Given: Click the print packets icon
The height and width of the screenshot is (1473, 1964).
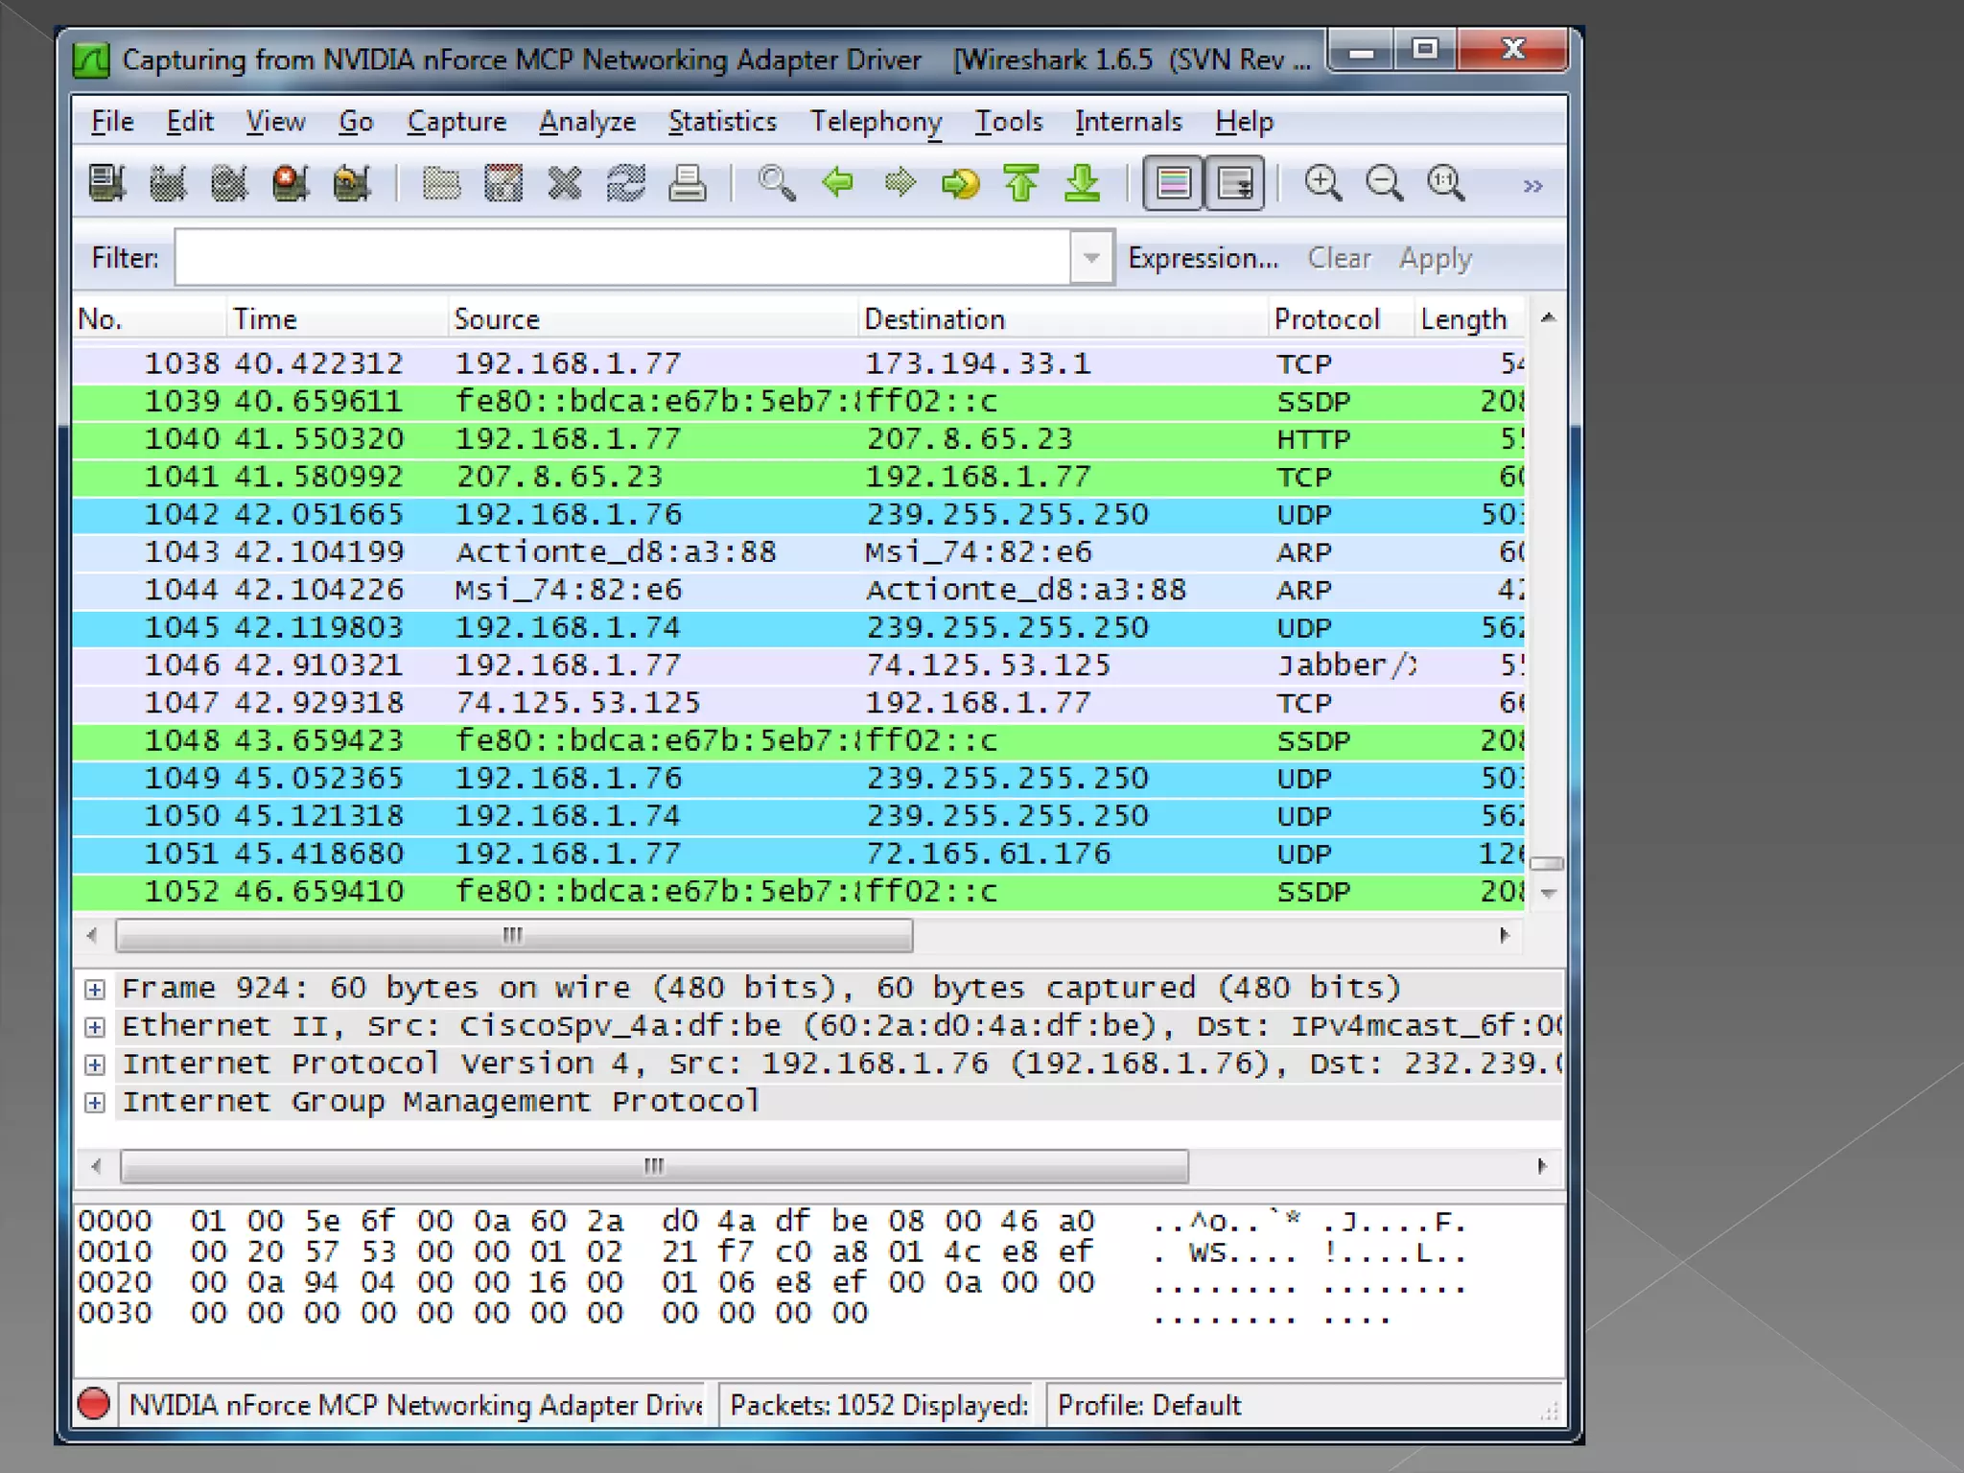Looking at the screenshot, I should 688,183.
